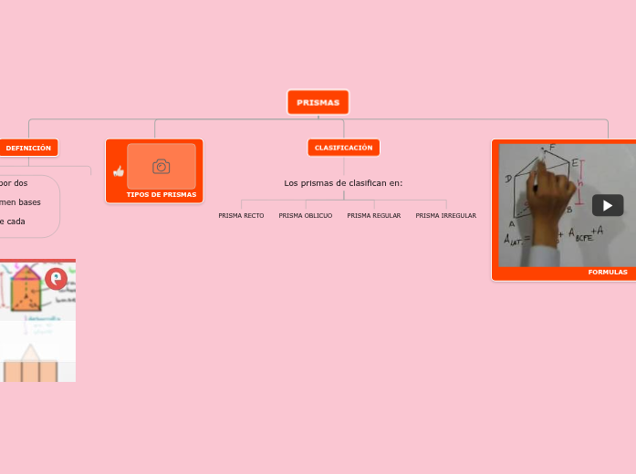
Task: Select the PRISMAS root node
Action: coord(318,102)
